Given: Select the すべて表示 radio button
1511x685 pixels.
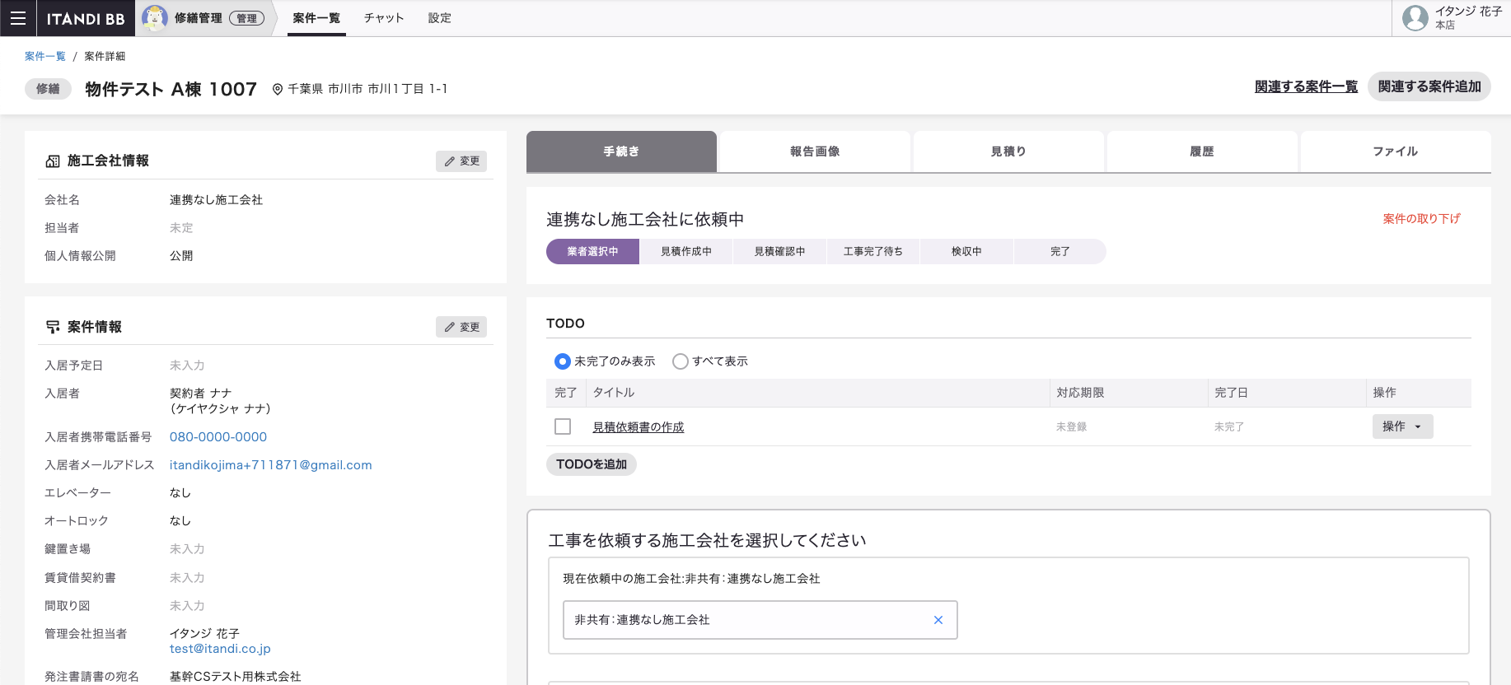Looking at the screenshot, I should [681, 361].
